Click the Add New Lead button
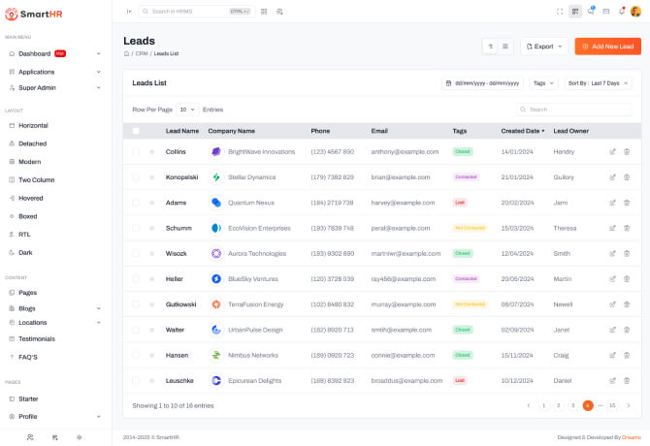 [x=607, y=46]
